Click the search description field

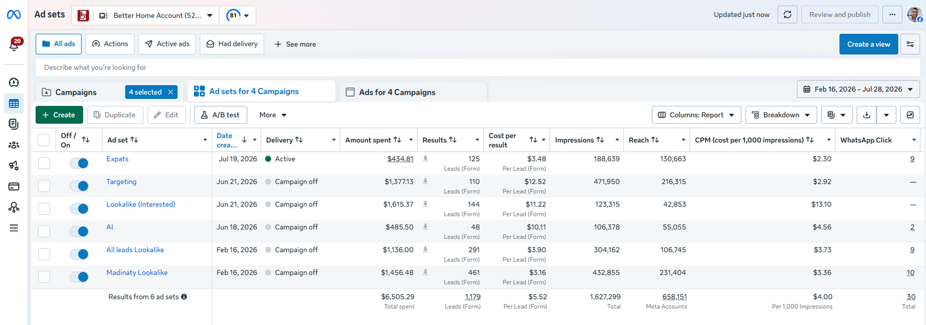click(x=477, y=67)
